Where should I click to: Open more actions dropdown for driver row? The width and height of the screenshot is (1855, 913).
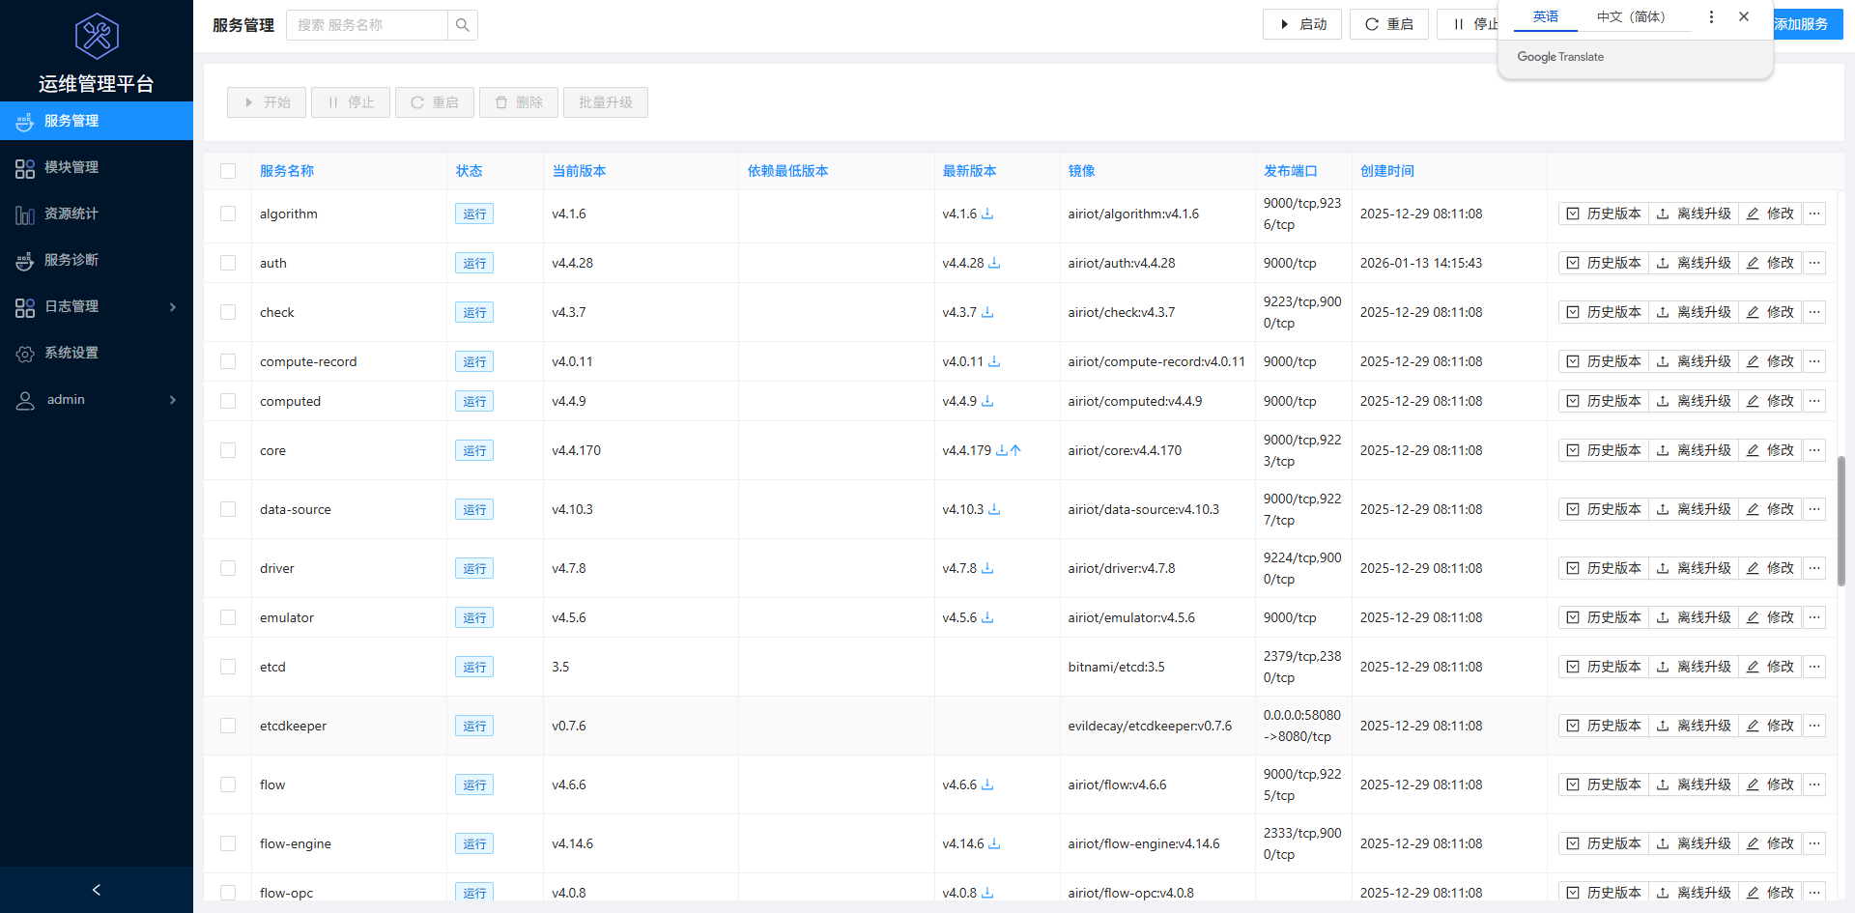pos(1814,568)
